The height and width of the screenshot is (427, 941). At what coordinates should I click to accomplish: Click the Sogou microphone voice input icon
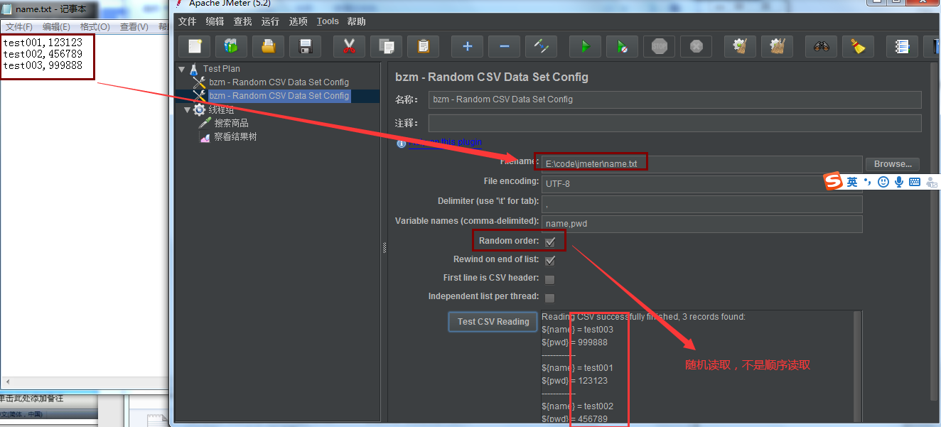(899, 182)
